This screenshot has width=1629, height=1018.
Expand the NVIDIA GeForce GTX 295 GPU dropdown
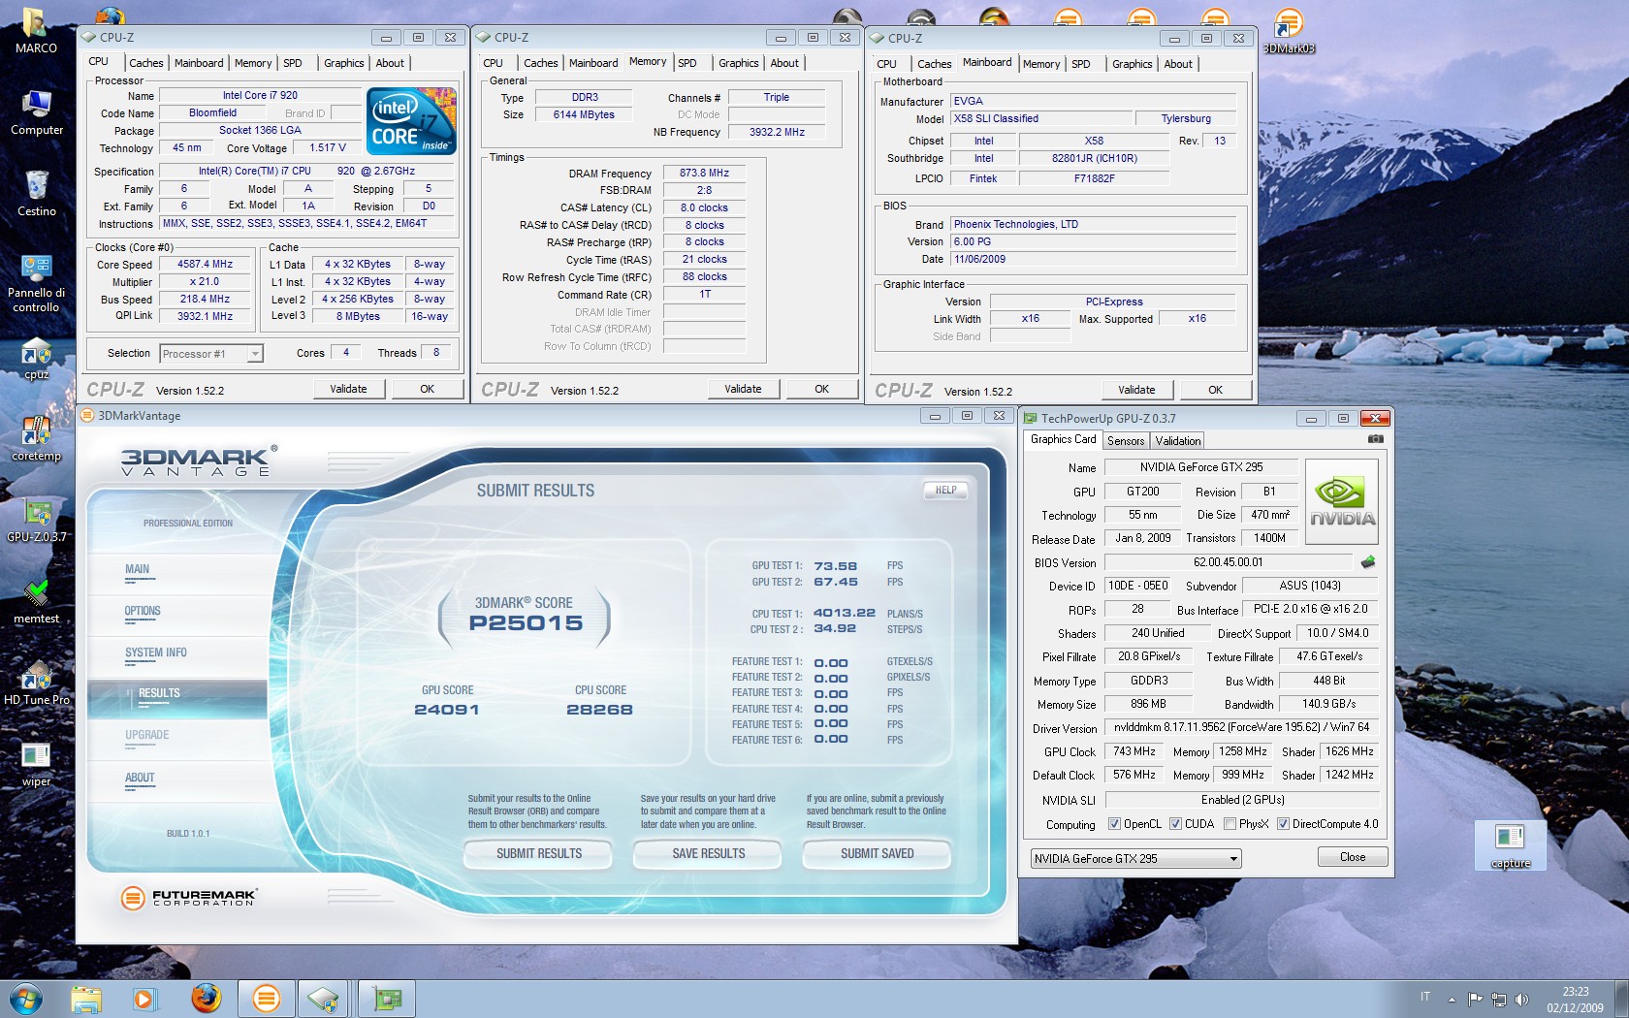[x=1232, y=859]
